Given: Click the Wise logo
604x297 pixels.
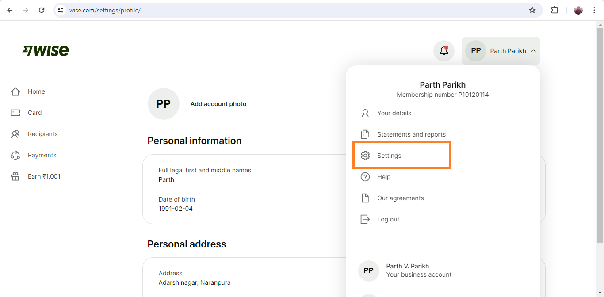Looking at the screenshot, I should [46, 51].
